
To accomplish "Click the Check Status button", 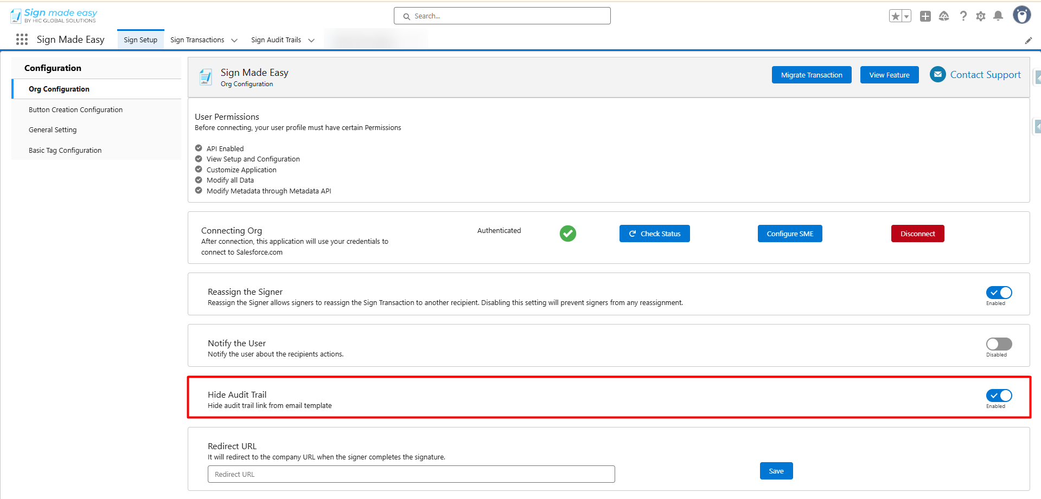I will tap(654, 234).
